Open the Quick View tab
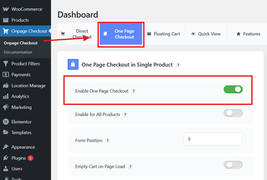The height and width of the screenshot is (180, 267). [207, 34]
